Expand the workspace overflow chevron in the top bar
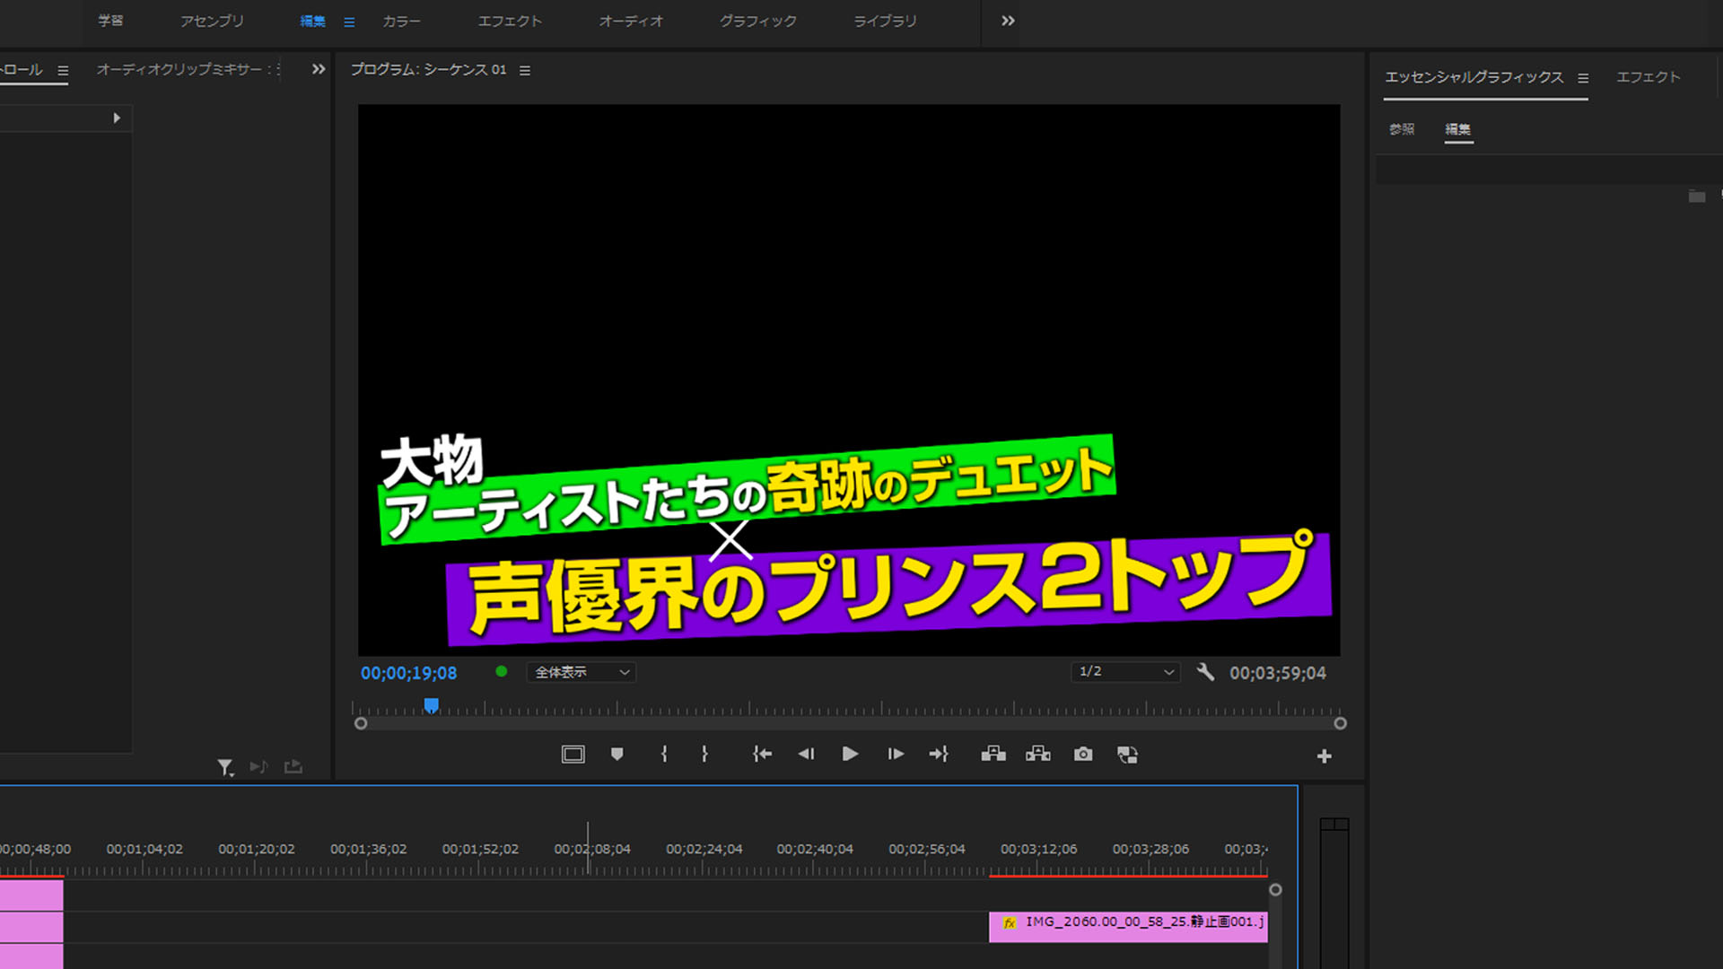 (x=1008, y=21)
